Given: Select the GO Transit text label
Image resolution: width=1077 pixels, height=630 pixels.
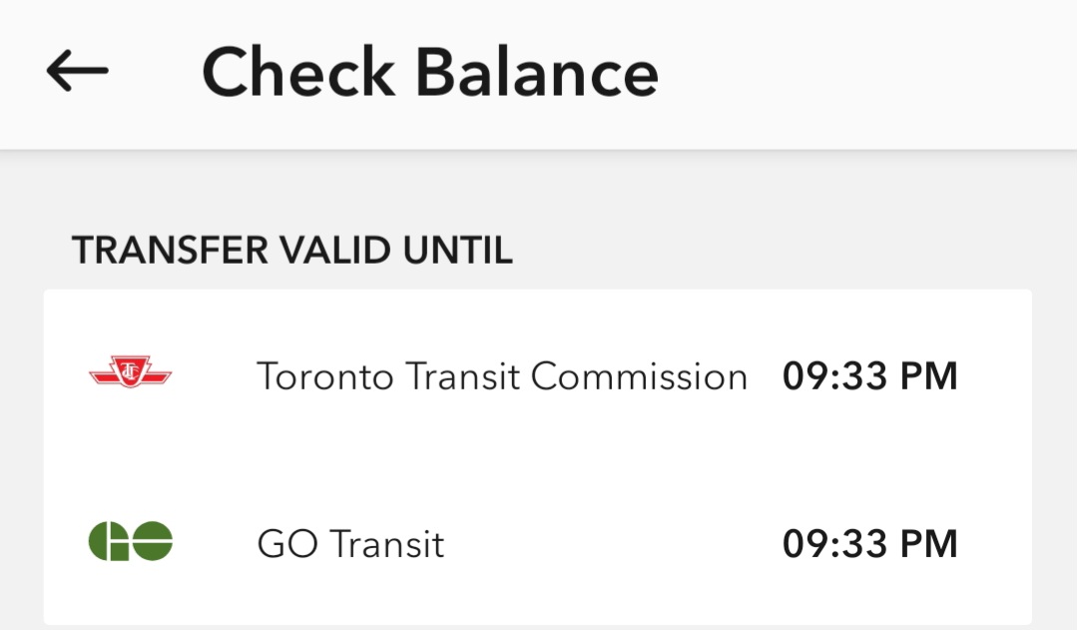Looking at the screenshot, I should [x=350, y=544].
